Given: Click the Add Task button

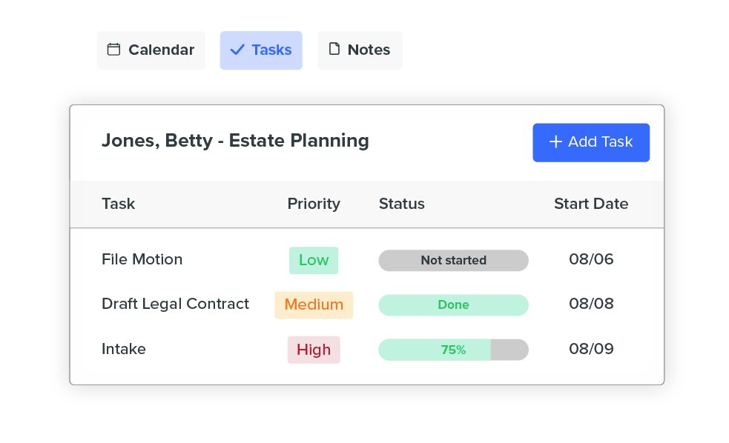Looking at the screenshot, I should pos(591,142).
